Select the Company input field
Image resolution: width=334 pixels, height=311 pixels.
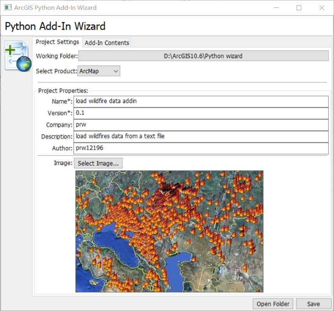pos(201,125)
